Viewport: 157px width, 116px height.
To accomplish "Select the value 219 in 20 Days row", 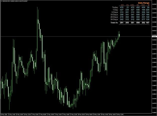I will tap(122, 17).
